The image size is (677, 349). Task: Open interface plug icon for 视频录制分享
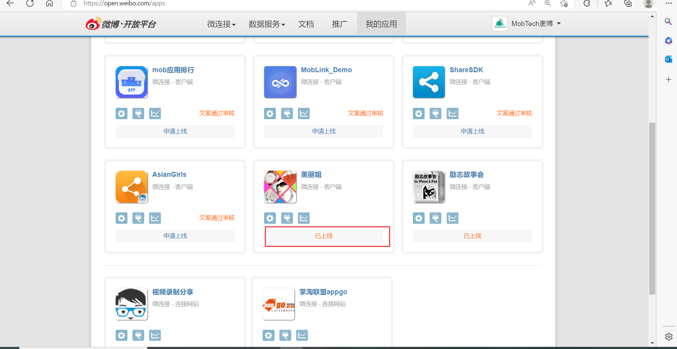(138, 335)
